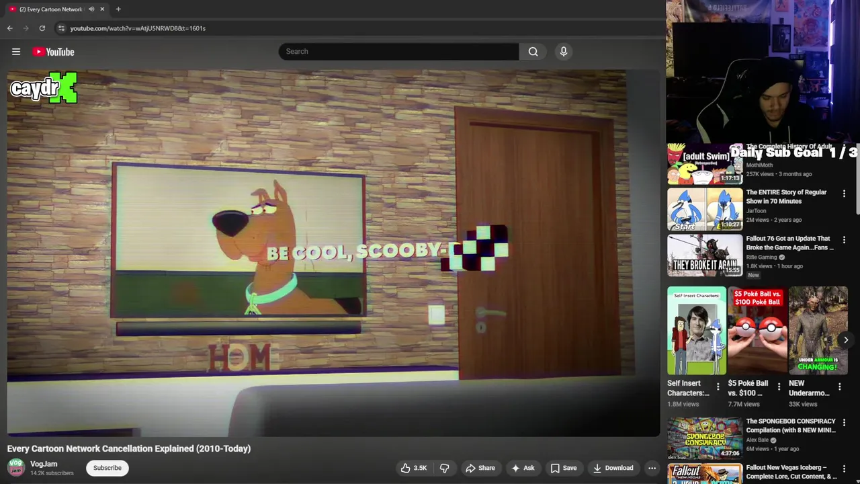The height and width of the screenshot is (484, 860).
Task: Open The ENTIRE Story of Regular Show title
Action: tap(786, 196)
